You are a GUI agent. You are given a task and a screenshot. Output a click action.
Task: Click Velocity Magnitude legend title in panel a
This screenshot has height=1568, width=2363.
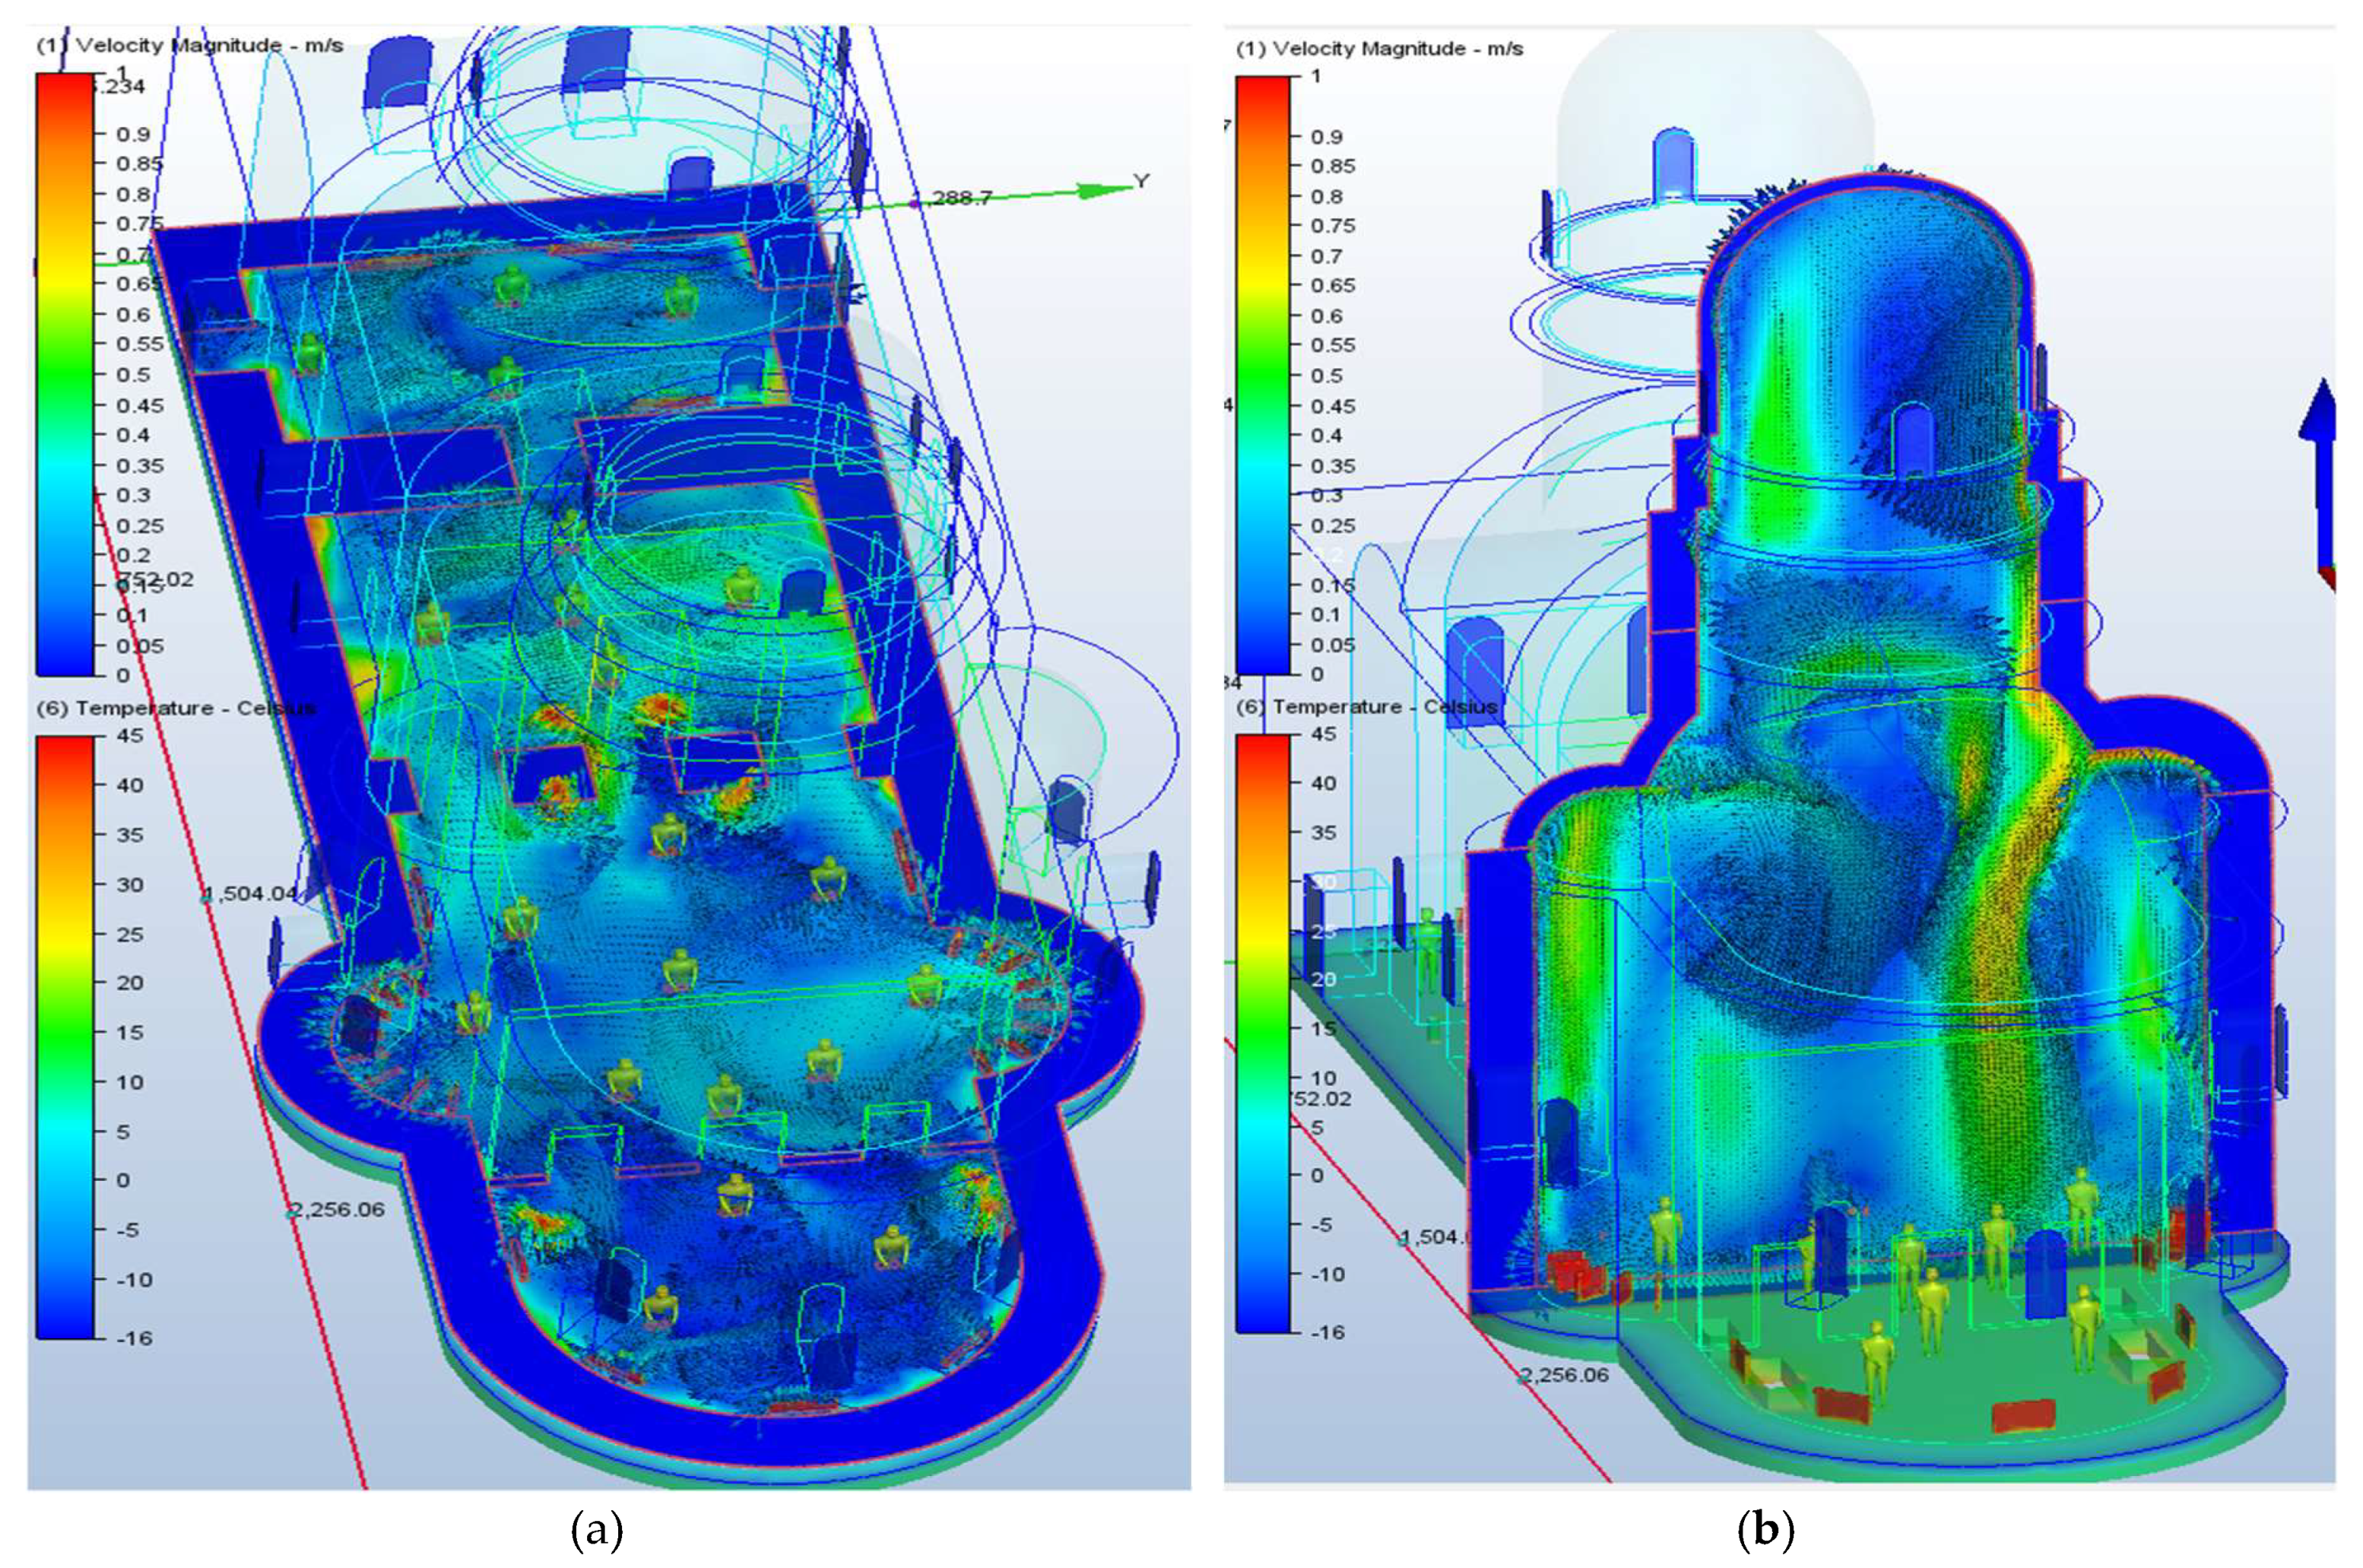tap(190, 46)
